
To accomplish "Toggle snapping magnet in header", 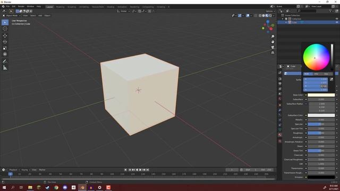I will (140, 11).
